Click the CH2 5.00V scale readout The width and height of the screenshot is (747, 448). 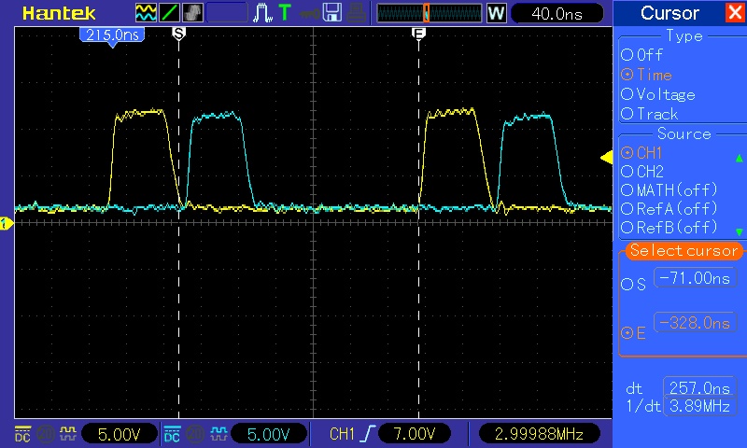click(269, 434)
